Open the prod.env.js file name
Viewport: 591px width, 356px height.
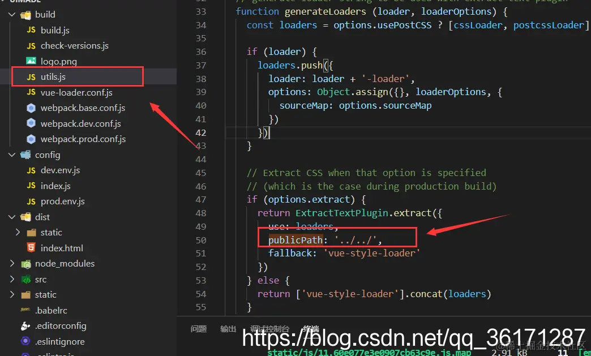click(x=63, y=201)
